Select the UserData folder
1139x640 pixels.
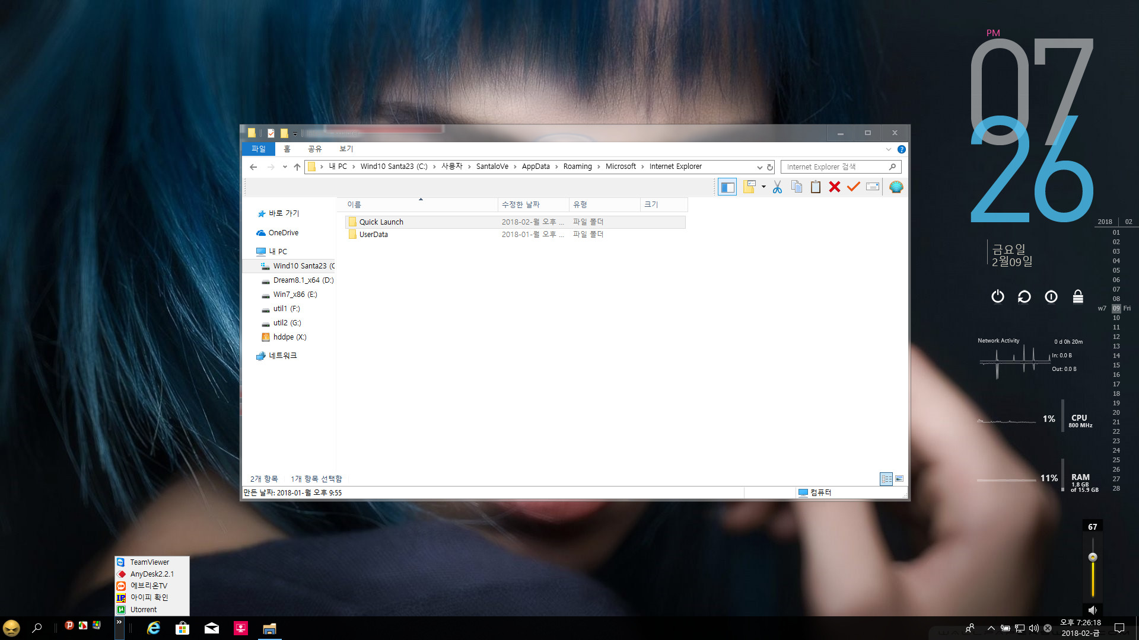(x=515, y=234)
